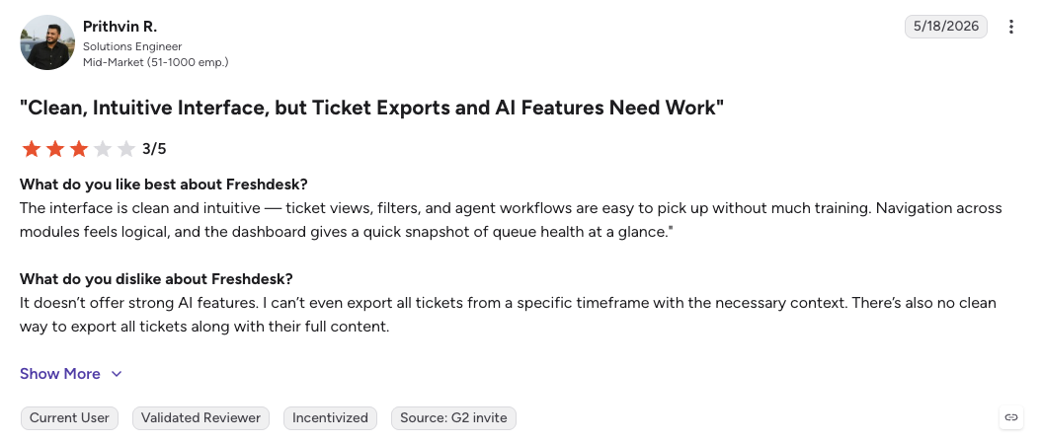Click Prithvin R.'s profile photo
This screenshot has width=1041, height=442.
click(47, 42)
